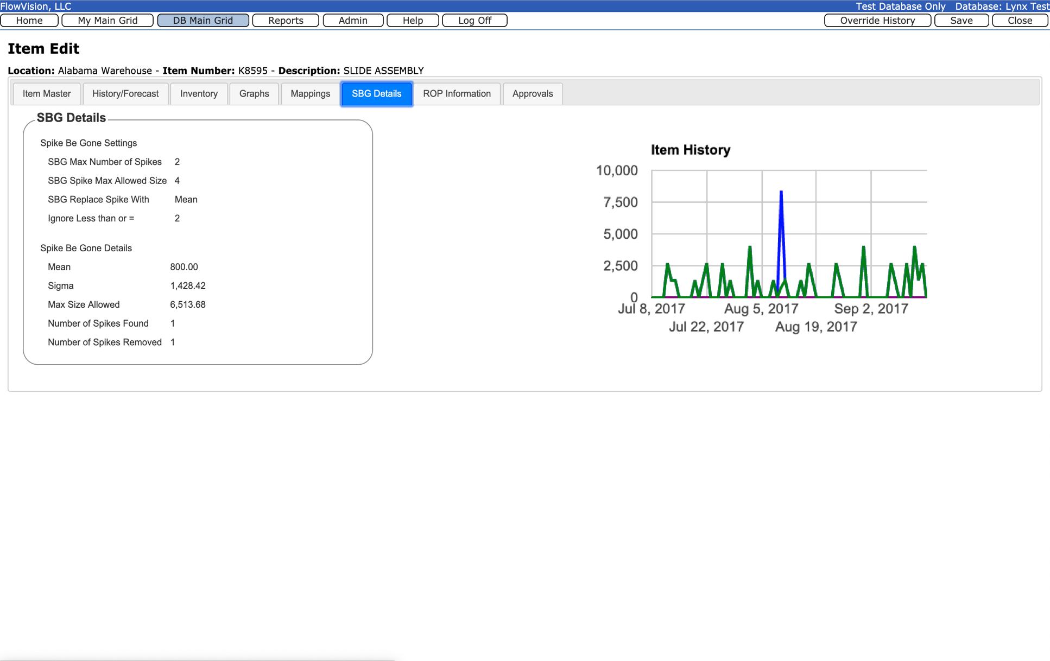Image resolution: width=1050 pixels, height=661 pixels.
Task: Select the SBG Details tab
Action: [x=376, y=94]
